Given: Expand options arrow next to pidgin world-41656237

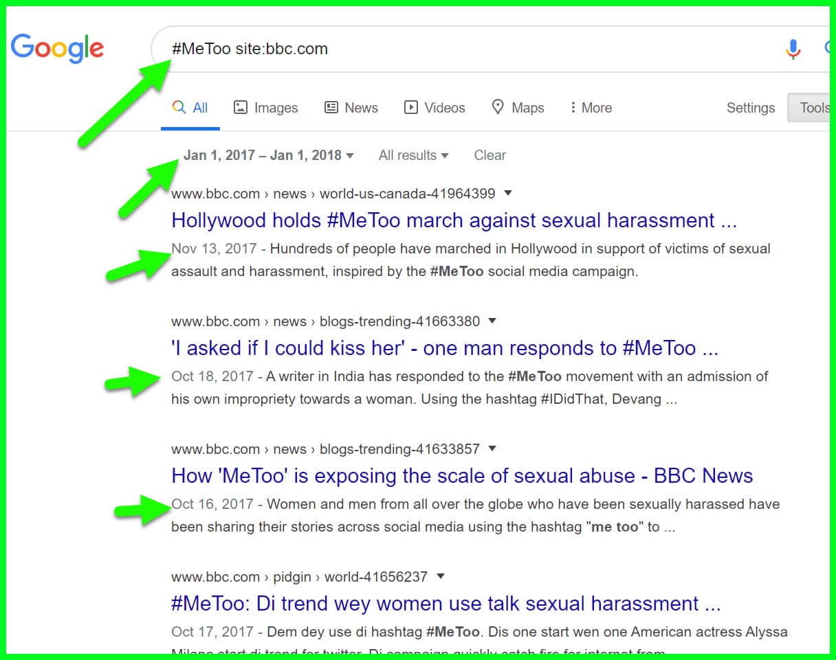Looking at the screenshot, I should pyautogui.click(x=441, y=576).
